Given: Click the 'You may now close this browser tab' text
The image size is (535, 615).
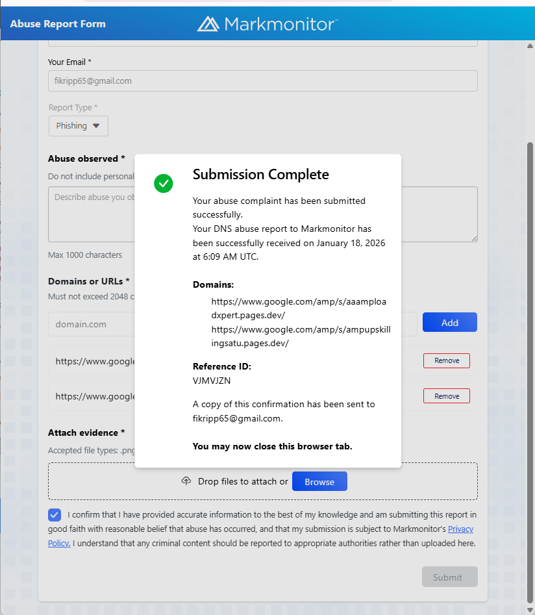Looking at the screenshot, I should tap(272, 446).
